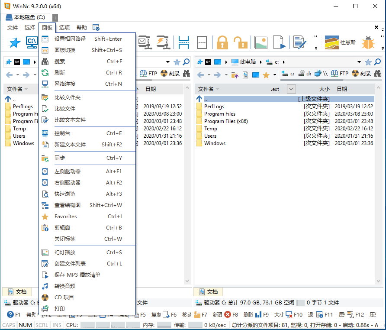This screenshot has height=330, width=386.
Task: Click F7 - 新建 function key button
Action: 208,315
